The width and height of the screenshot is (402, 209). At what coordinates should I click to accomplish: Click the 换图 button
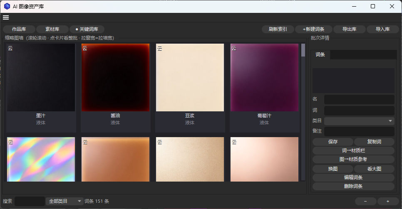(x=333, y=169)
